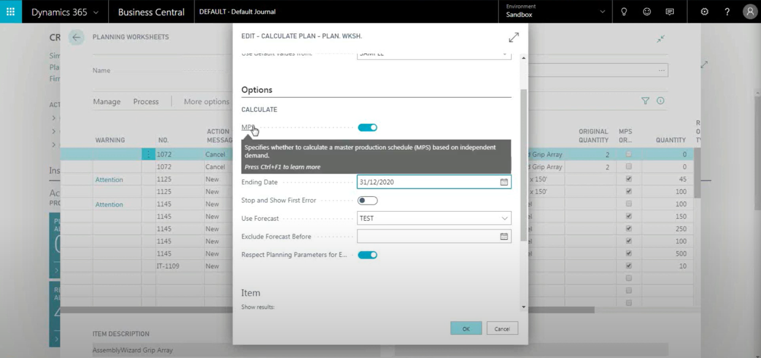Click the Cancel button
This screenshot has height=358, width=761.
[x=502, y=328]
